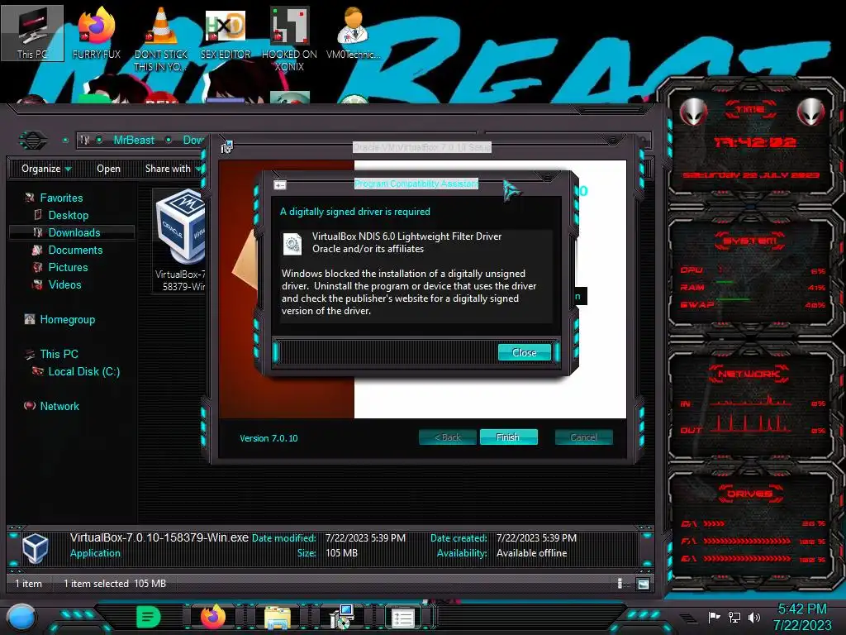Screen dimensions: 846x635
Task: Click the Back button in VirtualBox Setup
Action: tap(448, 437)
